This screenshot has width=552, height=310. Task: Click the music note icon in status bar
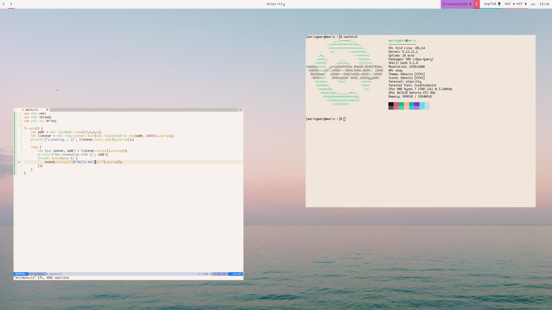[470, 4]
